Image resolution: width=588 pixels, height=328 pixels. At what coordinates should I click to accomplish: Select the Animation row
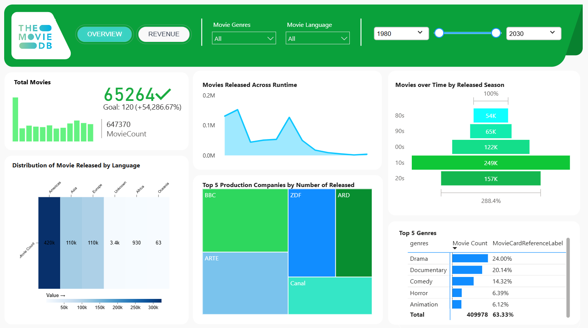[x=487, y=304]
